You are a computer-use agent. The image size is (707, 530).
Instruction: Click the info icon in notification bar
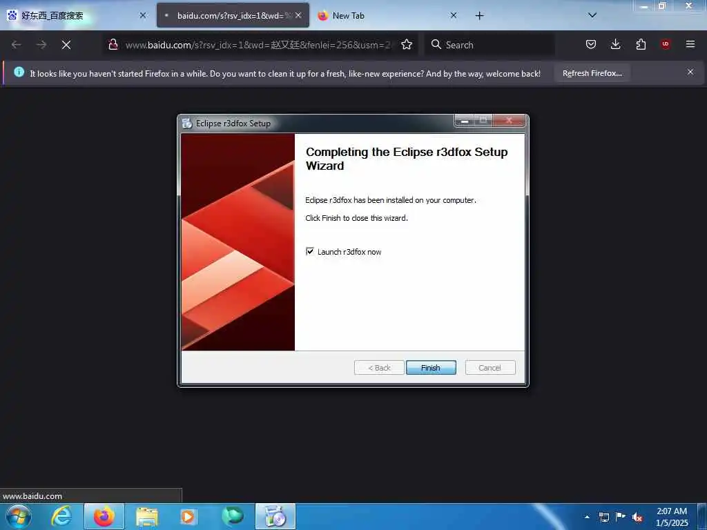(19, 72)
